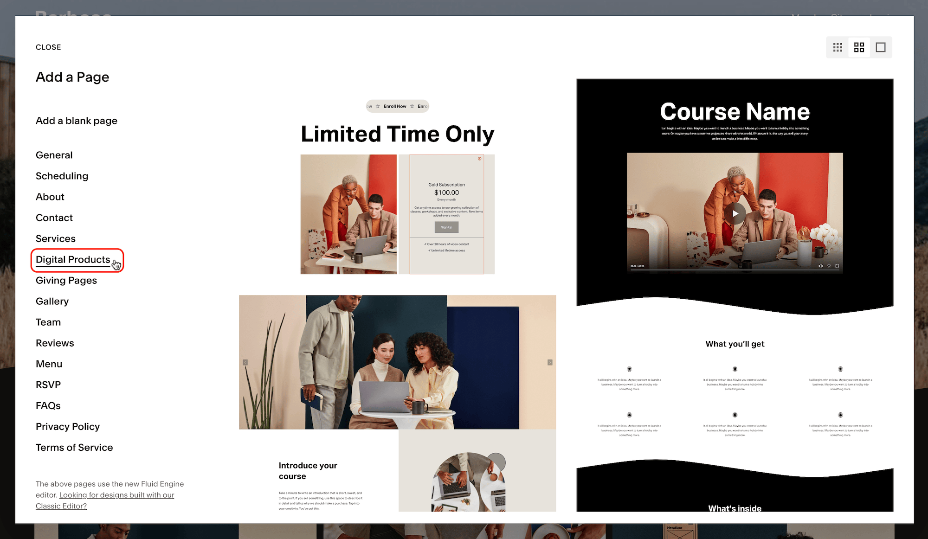This screenshot has height=539, width=928.
Task: Select the Scheduling category
Action: point(62,176)
